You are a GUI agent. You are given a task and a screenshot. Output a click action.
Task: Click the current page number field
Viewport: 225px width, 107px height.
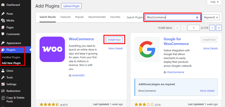point(193,28)
